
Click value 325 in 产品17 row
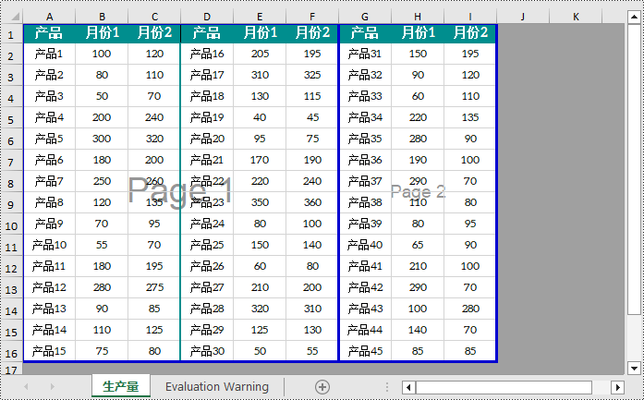(312, 75)
